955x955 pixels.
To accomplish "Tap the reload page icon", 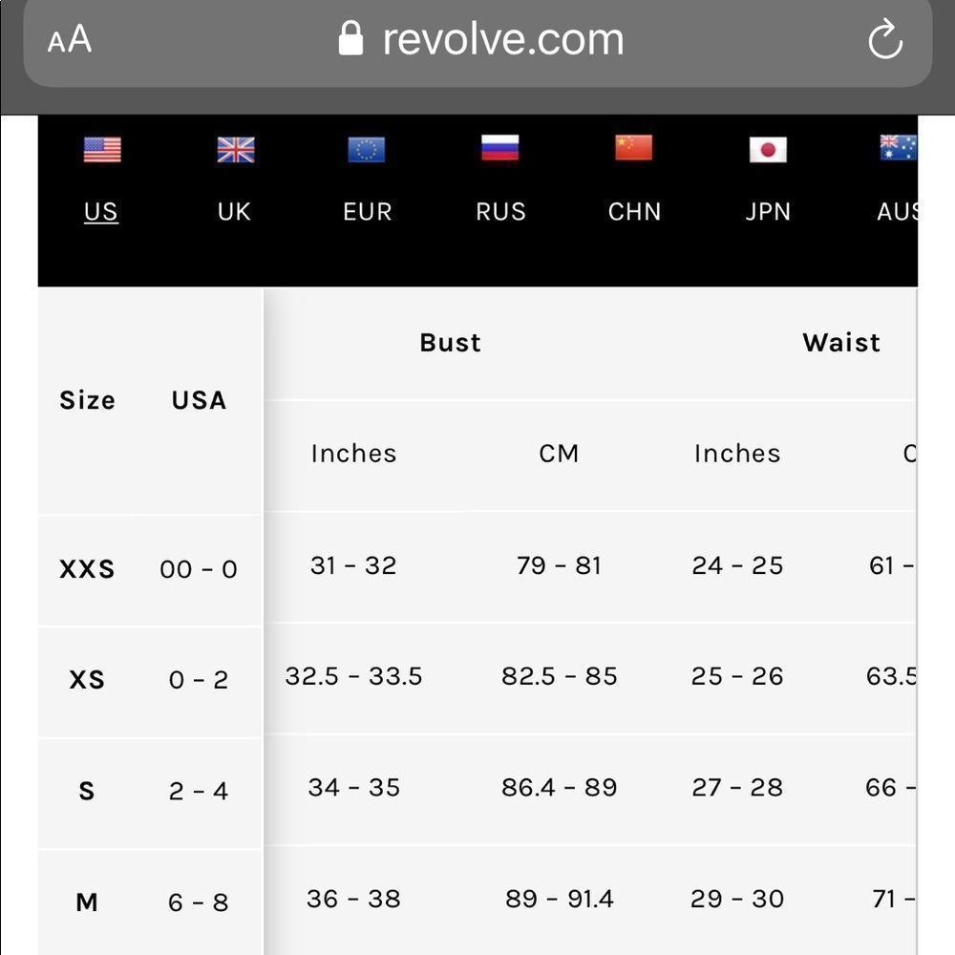I will pos(885,39).
